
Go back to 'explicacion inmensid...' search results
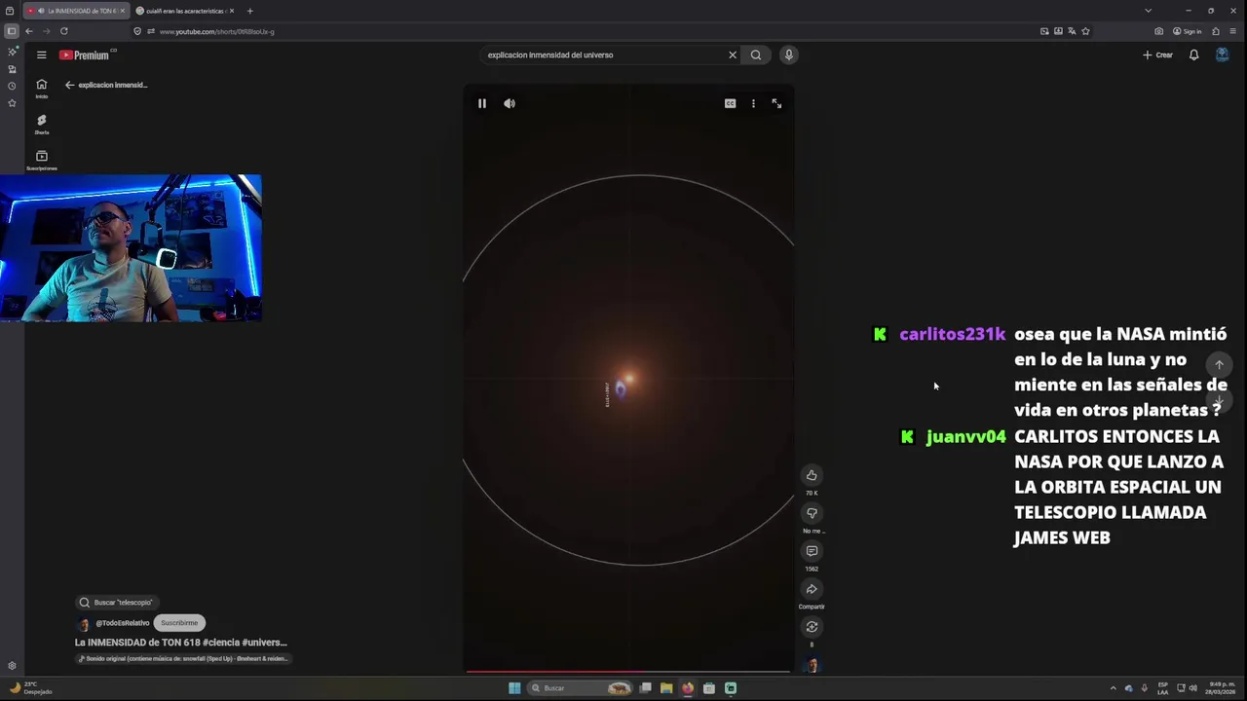coord(106,85)
